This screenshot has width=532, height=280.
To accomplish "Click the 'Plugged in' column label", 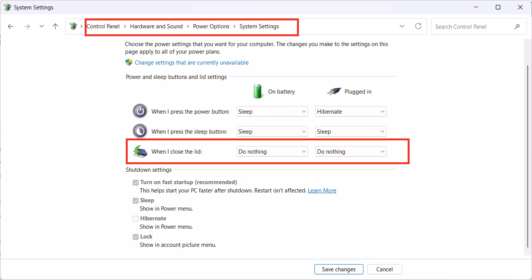I will click(358, 92).
